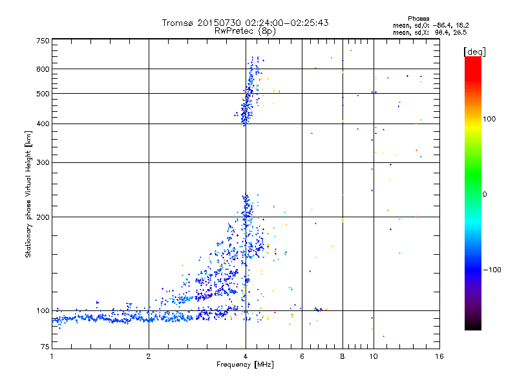Screen dimensions: 517x388
Task: Click y-axis tick label '400'
Action: click(43, 124)
